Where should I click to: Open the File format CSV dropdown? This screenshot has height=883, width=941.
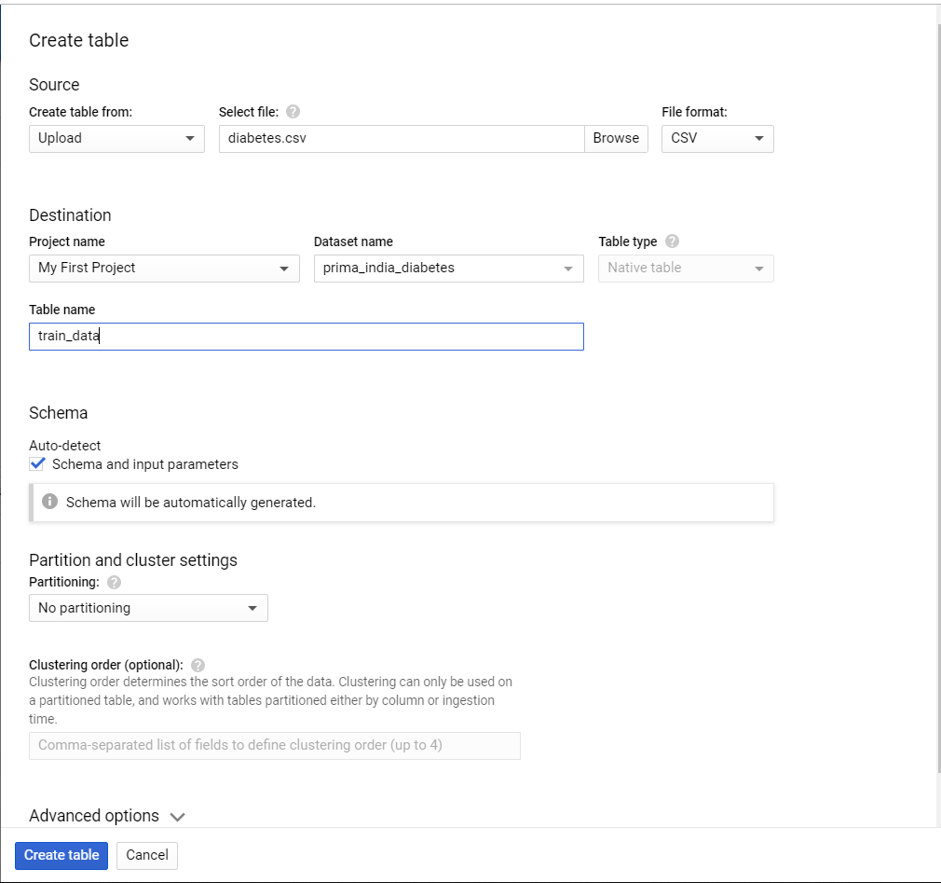pyautogui.click(x=717, y=138)
